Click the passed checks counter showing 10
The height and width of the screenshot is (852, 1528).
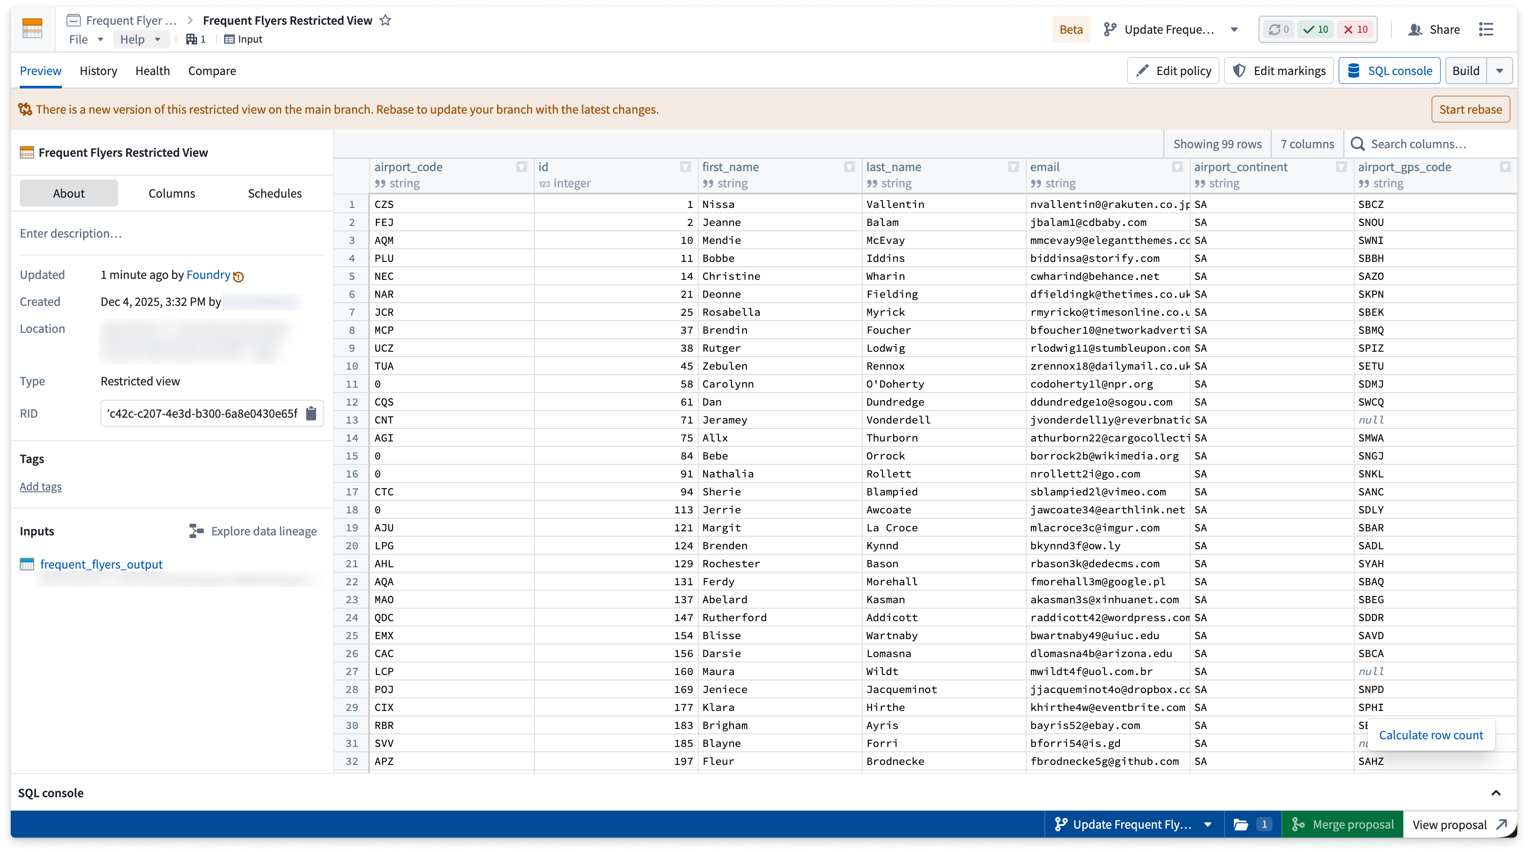[1316, 29]
